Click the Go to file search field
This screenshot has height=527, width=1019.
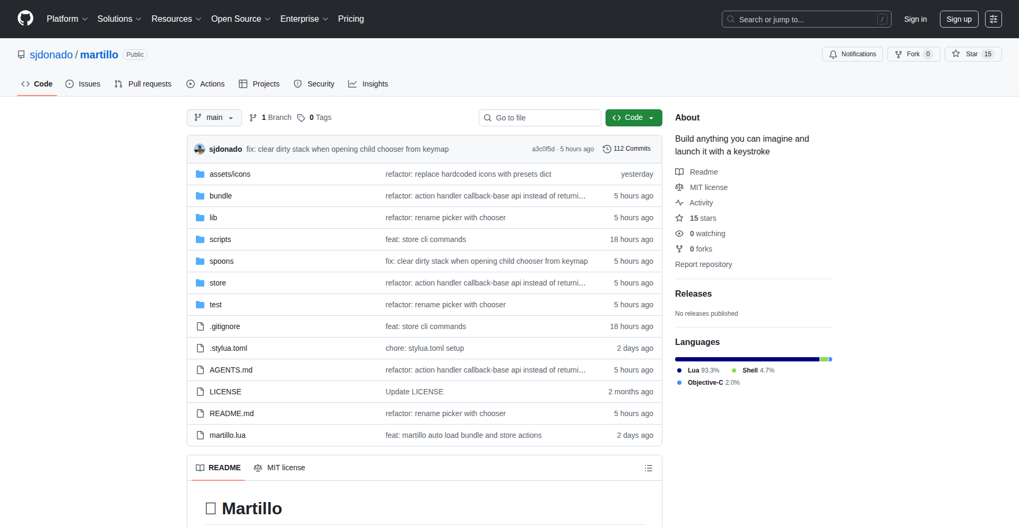point(539,118)
